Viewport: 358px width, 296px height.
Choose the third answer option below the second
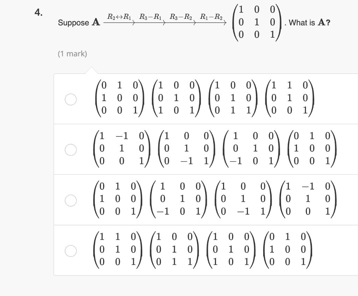tap(71, 200)
